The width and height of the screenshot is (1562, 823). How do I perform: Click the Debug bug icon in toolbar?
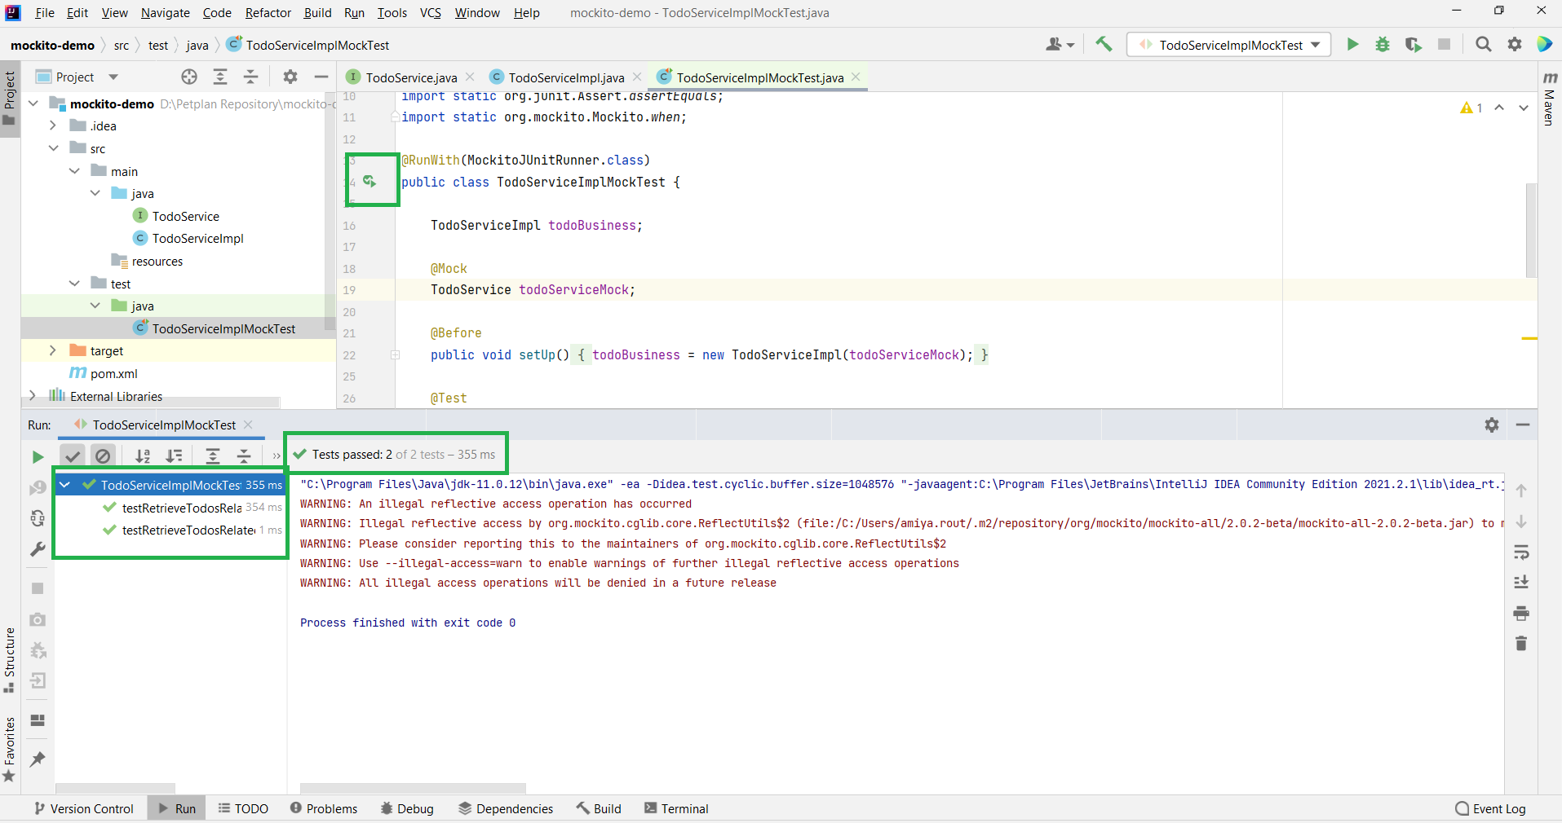pyautogui.click(x=1383, y=44)
